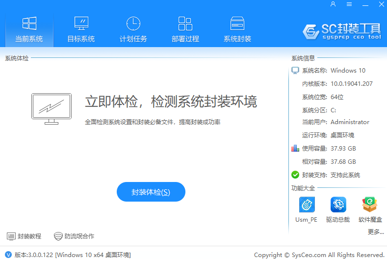Select the 系统封装 tab

tap(237, 29)
